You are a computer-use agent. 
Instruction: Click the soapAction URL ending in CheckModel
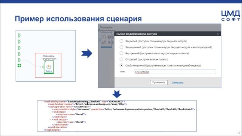(x=148, y=109)
